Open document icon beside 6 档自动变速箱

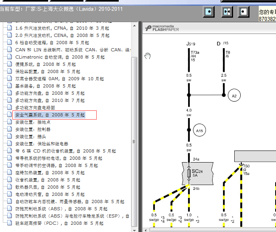coord(10,43)
